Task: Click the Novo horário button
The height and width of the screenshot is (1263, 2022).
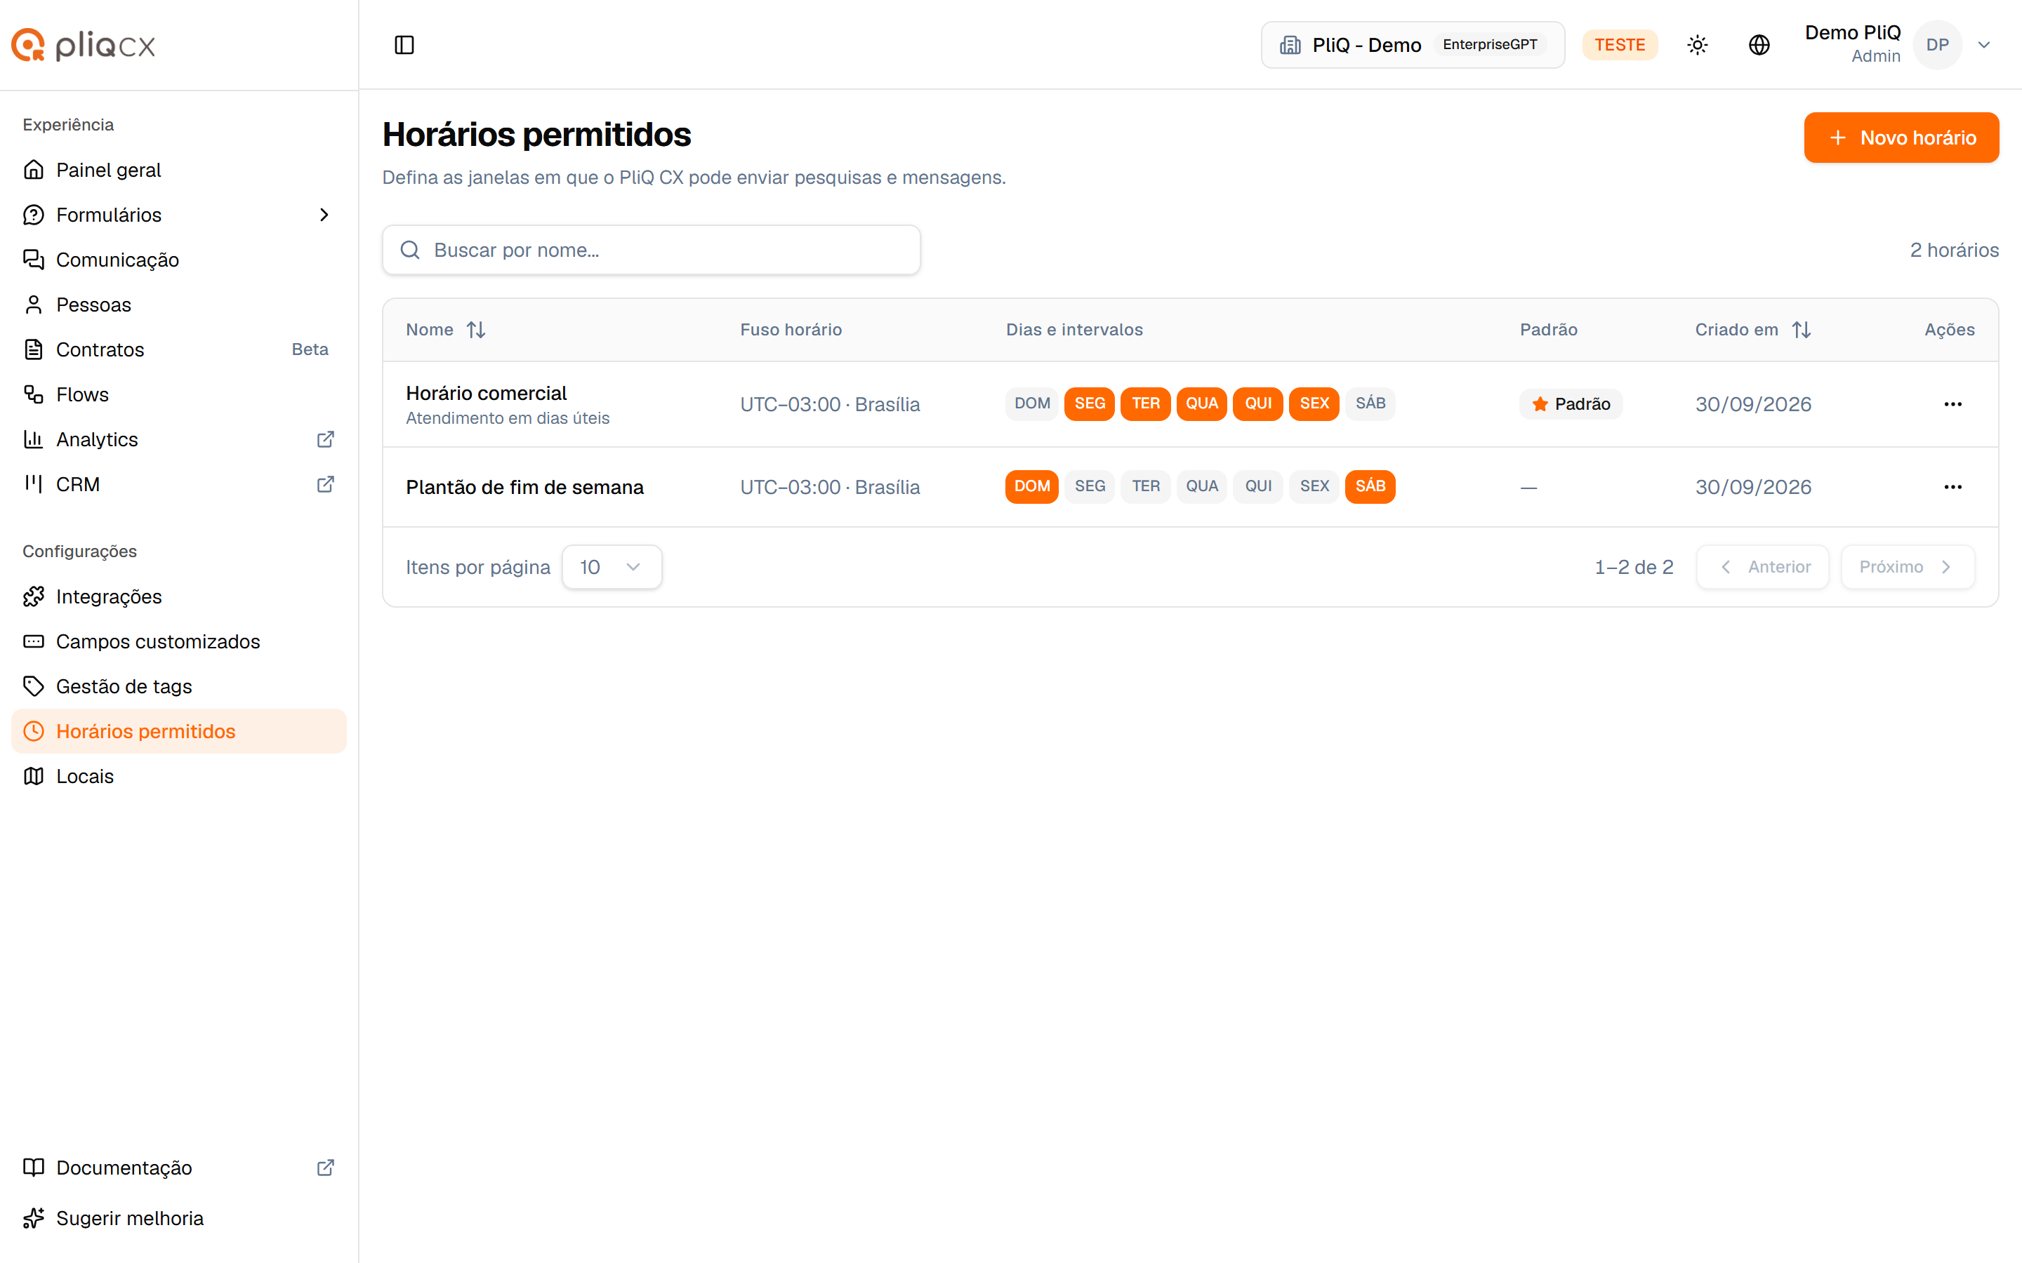Action: pos(1901,138)
